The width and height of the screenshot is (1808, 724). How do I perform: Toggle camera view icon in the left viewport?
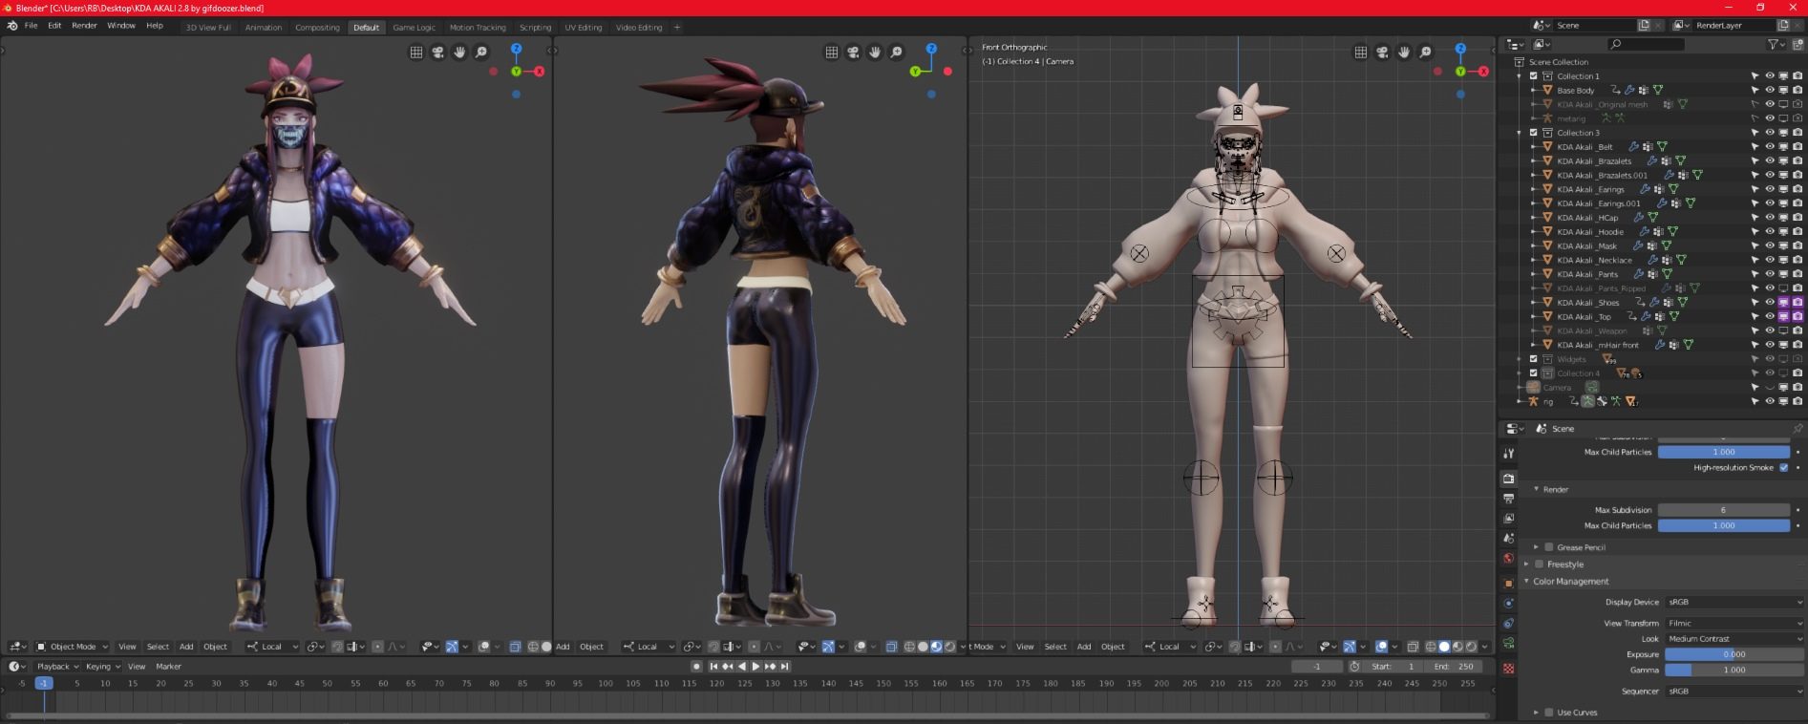437,52
